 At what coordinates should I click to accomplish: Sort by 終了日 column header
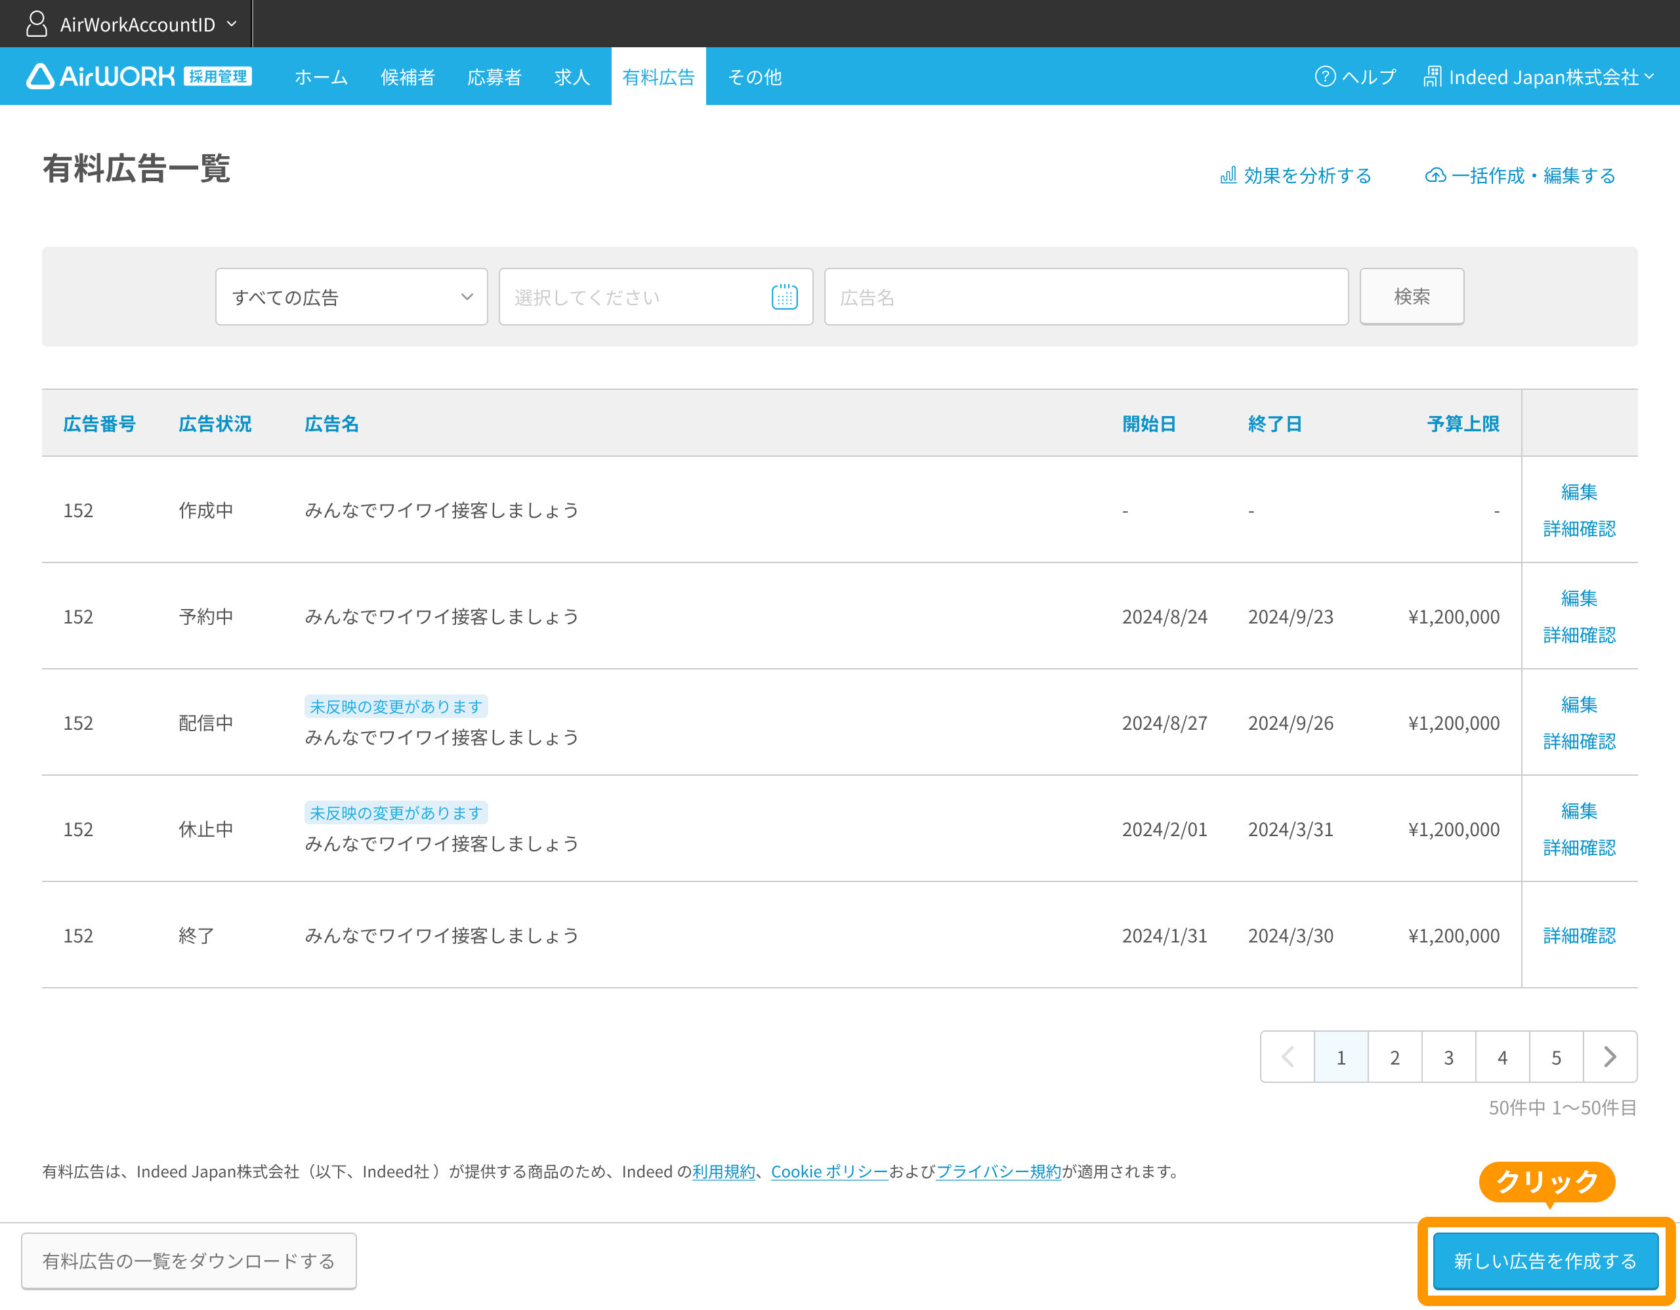[x=1274, y=423]
